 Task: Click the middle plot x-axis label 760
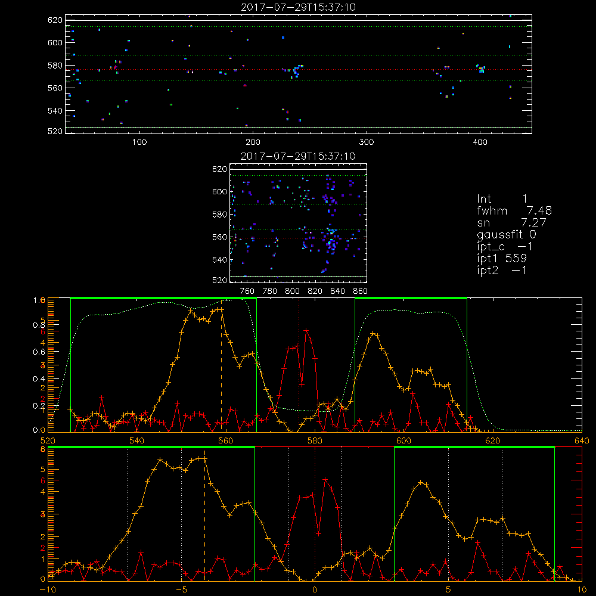point(247,291)
